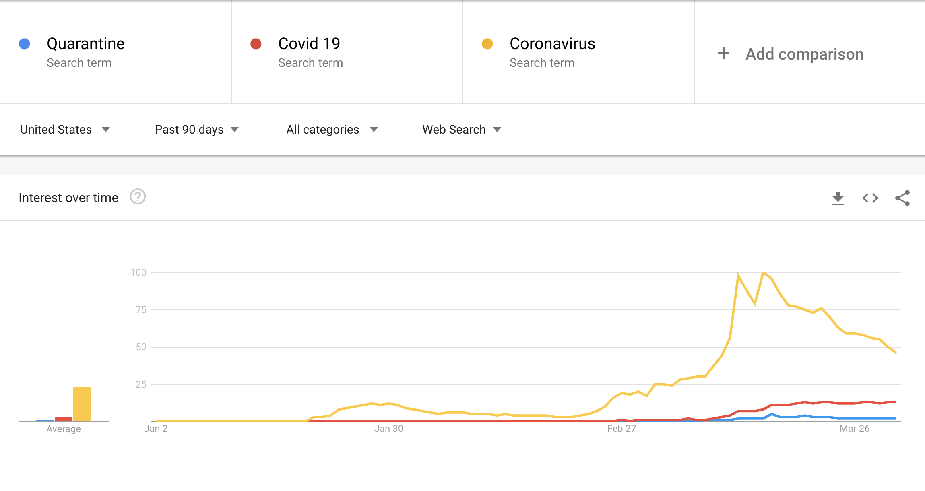Open the All categories dropdown

pyautogui.click(x=332, y=129)
